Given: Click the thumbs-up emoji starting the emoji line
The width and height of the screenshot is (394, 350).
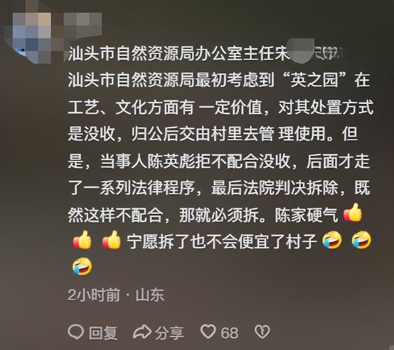Looking at the screenshot, I should (82, 240).
